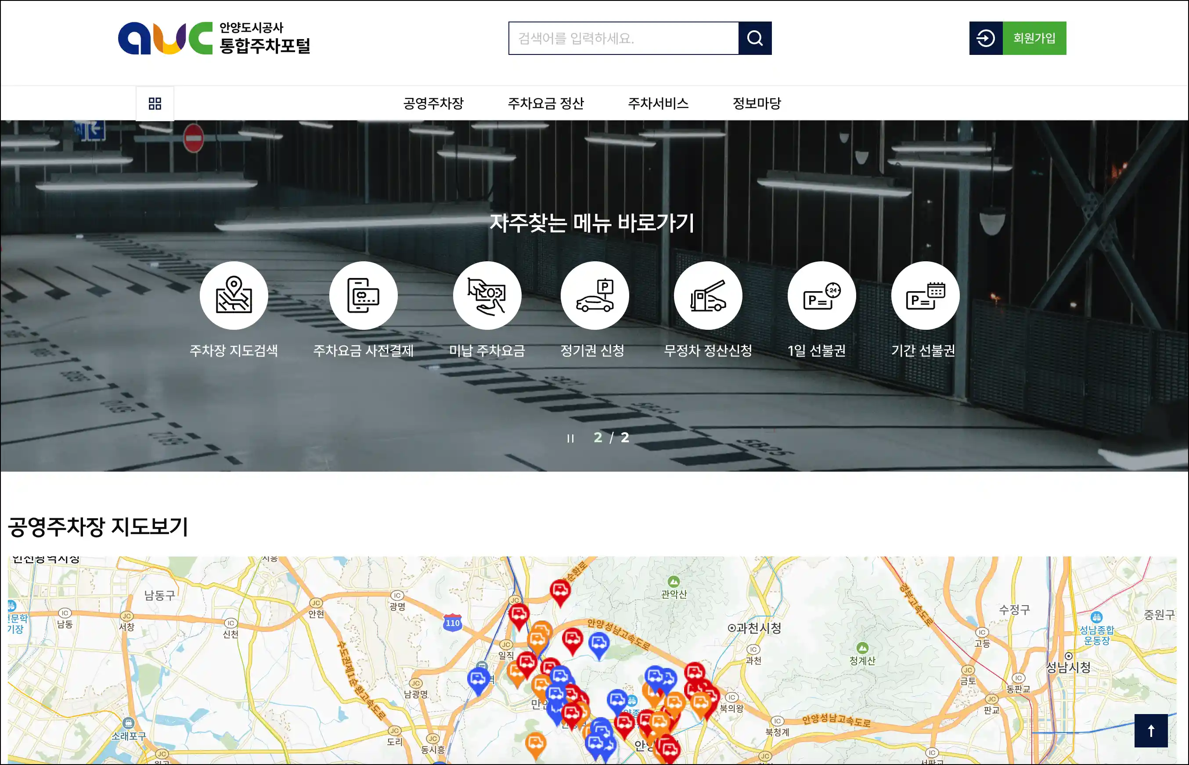Click the parking lot map search icon
The width and height of the screenshot is (1189, 765).
coord(234,296)
